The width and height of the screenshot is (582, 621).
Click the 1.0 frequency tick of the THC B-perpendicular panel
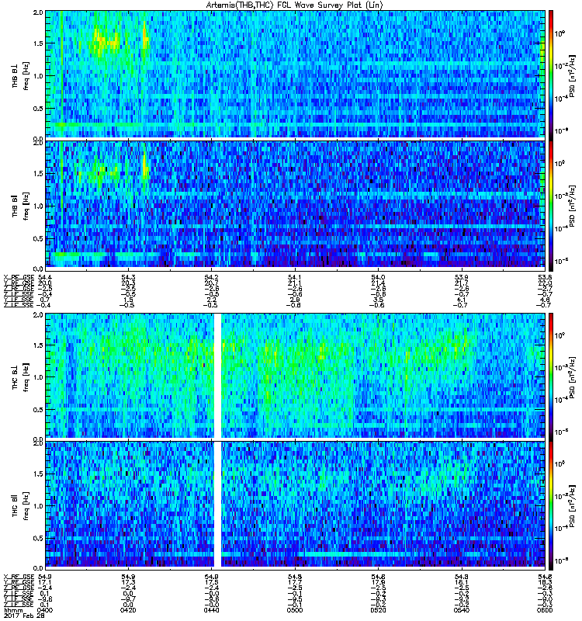tap(38, 377)
